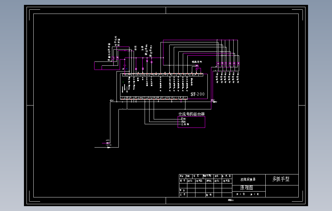Pick the 公共端 terminal label

tap(185, 124)
